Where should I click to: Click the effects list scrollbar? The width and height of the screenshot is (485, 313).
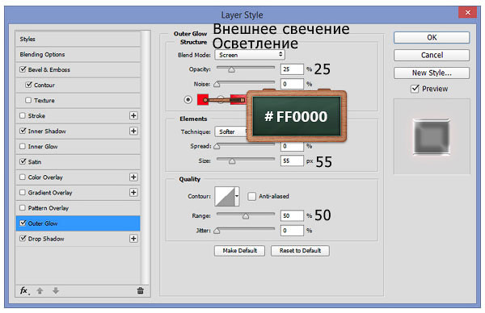pos(145,157)
